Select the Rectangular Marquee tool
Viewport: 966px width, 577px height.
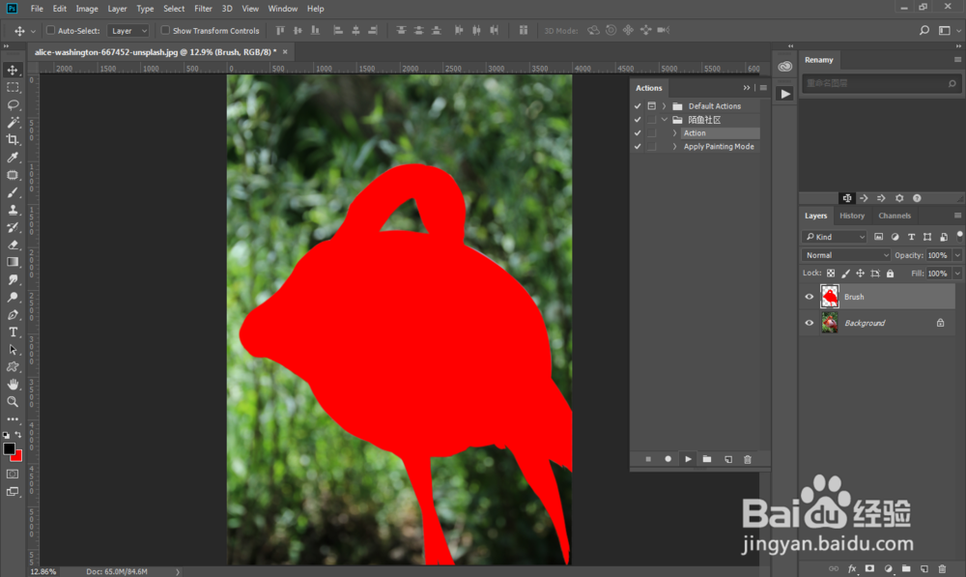[x=13, y=88]
